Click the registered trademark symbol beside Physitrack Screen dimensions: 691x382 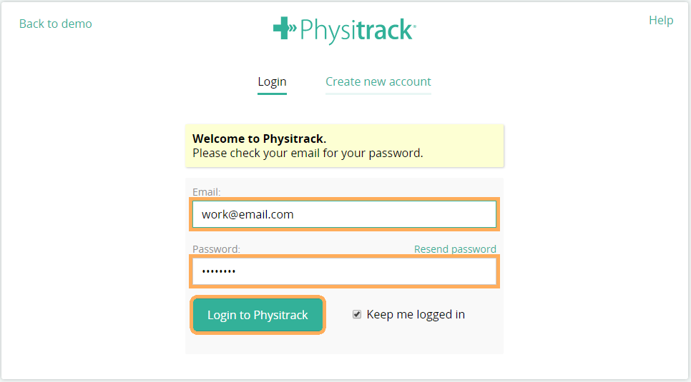coord(413,26)
